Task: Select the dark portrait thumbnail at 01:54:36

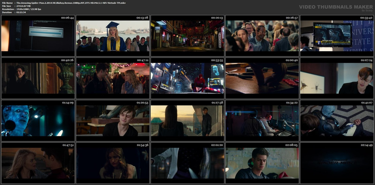Action: click(x=113, y=163)
